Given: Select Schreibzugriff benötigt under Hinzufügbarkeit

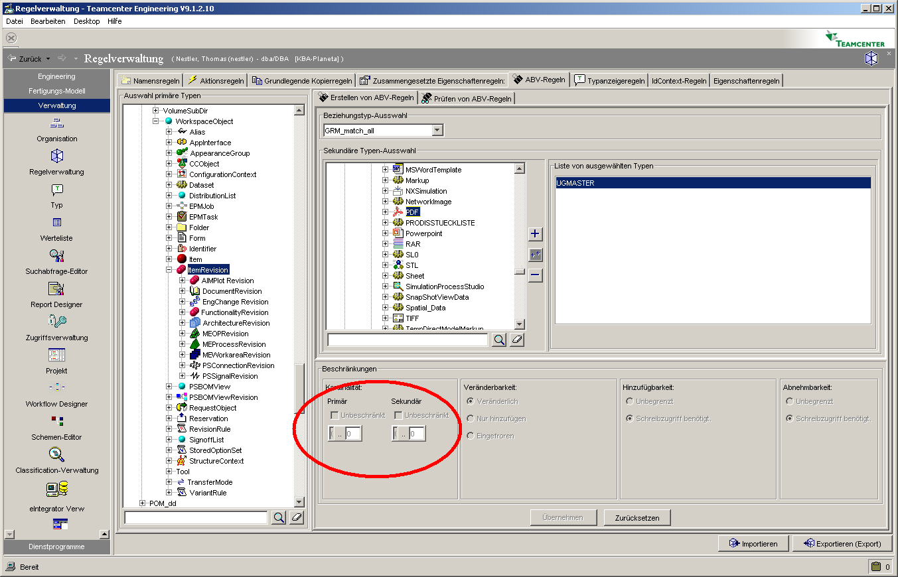Looking at the screenshot, I should click(630, 418).
